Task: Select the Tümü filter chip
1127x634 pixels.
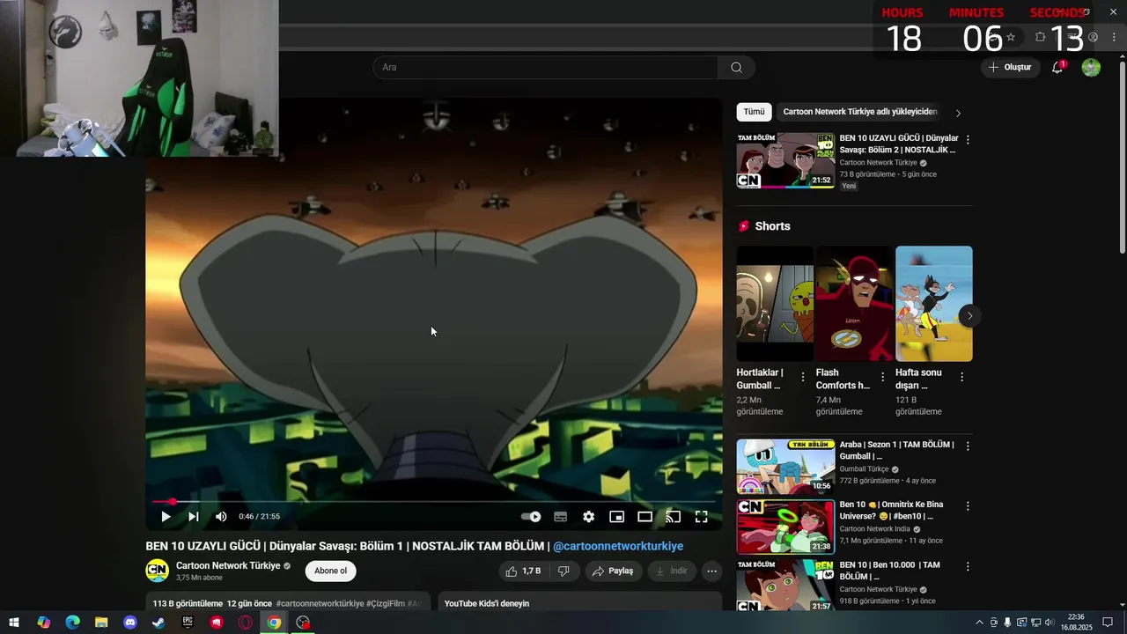Action: [754, 112]
